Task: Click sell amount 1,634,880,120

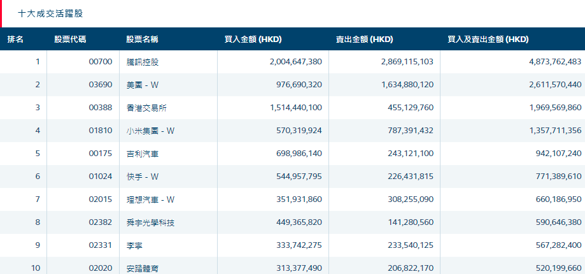Action: pos(407,85)
